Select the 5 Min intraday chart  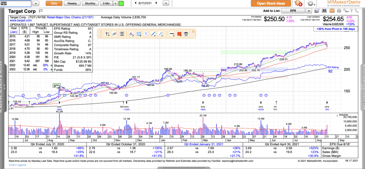tap(106, 4)
